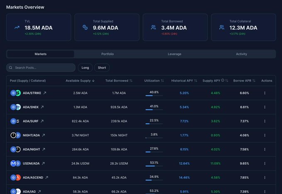The width and height of the screenshot is (282, 194).
Task: Open actions menu for USDM/ADA row
Action: point(265,163)
